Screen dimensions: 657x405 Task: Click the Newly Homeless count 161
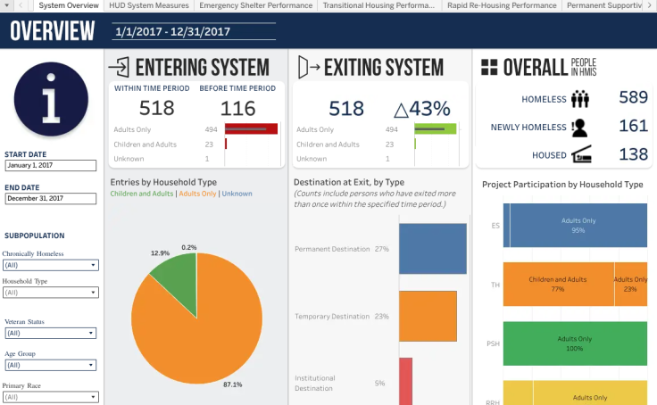pyautogui.click(x=634, y=126)
